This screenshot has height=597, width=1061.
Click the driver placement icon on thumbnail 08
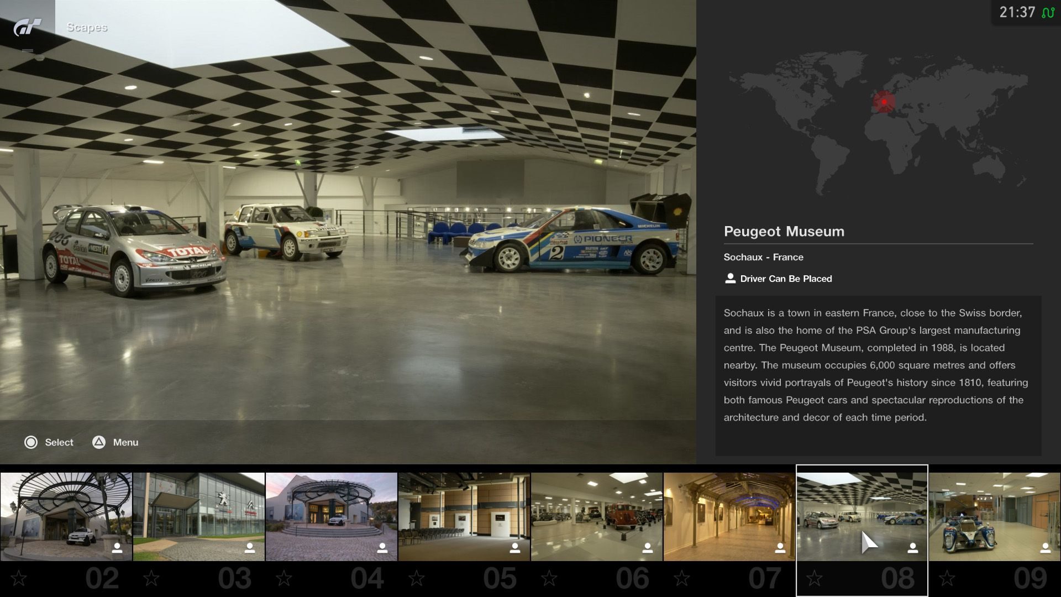[912, 547]
